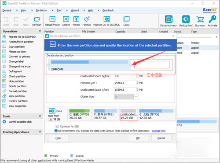The height and width of the screenshot is (163, 220).
Task: Adjust the Partition Size spinner arrows
Action: point(138,83)
